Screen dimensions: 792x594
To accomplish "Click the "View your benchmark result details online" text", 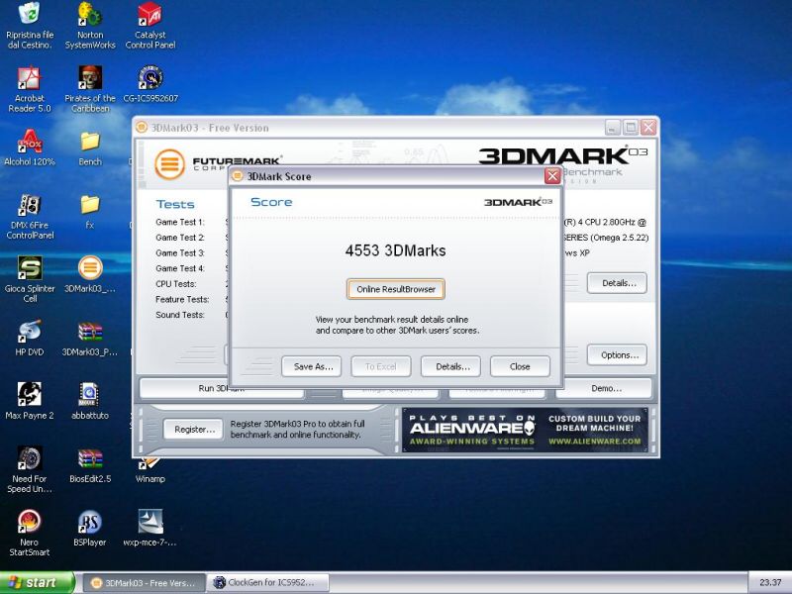I will coord(392,319).
